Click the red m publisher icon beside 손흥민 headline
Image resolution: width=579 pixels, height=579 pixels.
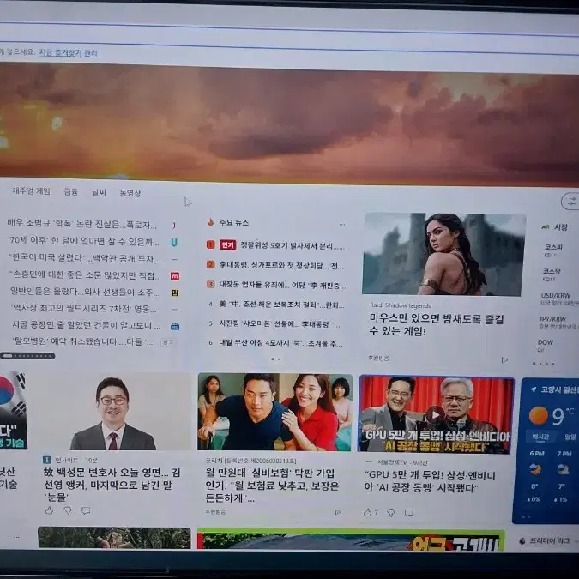(175, 276)
